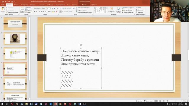Screen dimensions: 189x106
Task: Open Quick Styles (Экспресс-стили) gallery
Action: (x=118, y=10)
